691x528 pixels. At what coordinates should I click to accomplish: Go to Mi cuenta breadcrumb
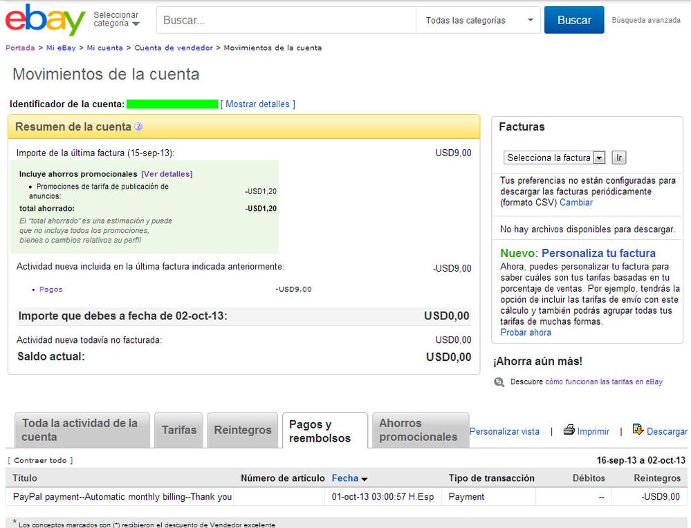(x=104, y=48)
